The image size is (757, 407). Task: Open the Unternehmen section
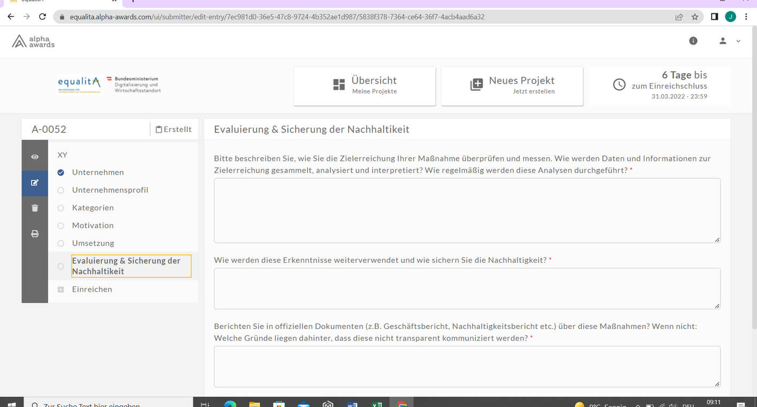(98, 173)
